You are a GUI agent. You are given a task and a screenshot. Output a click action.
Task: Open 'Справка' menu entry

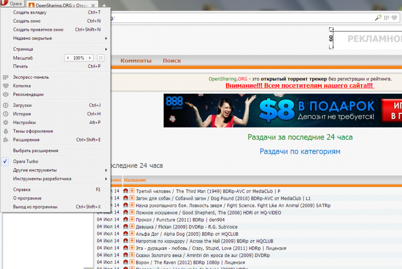55,190
